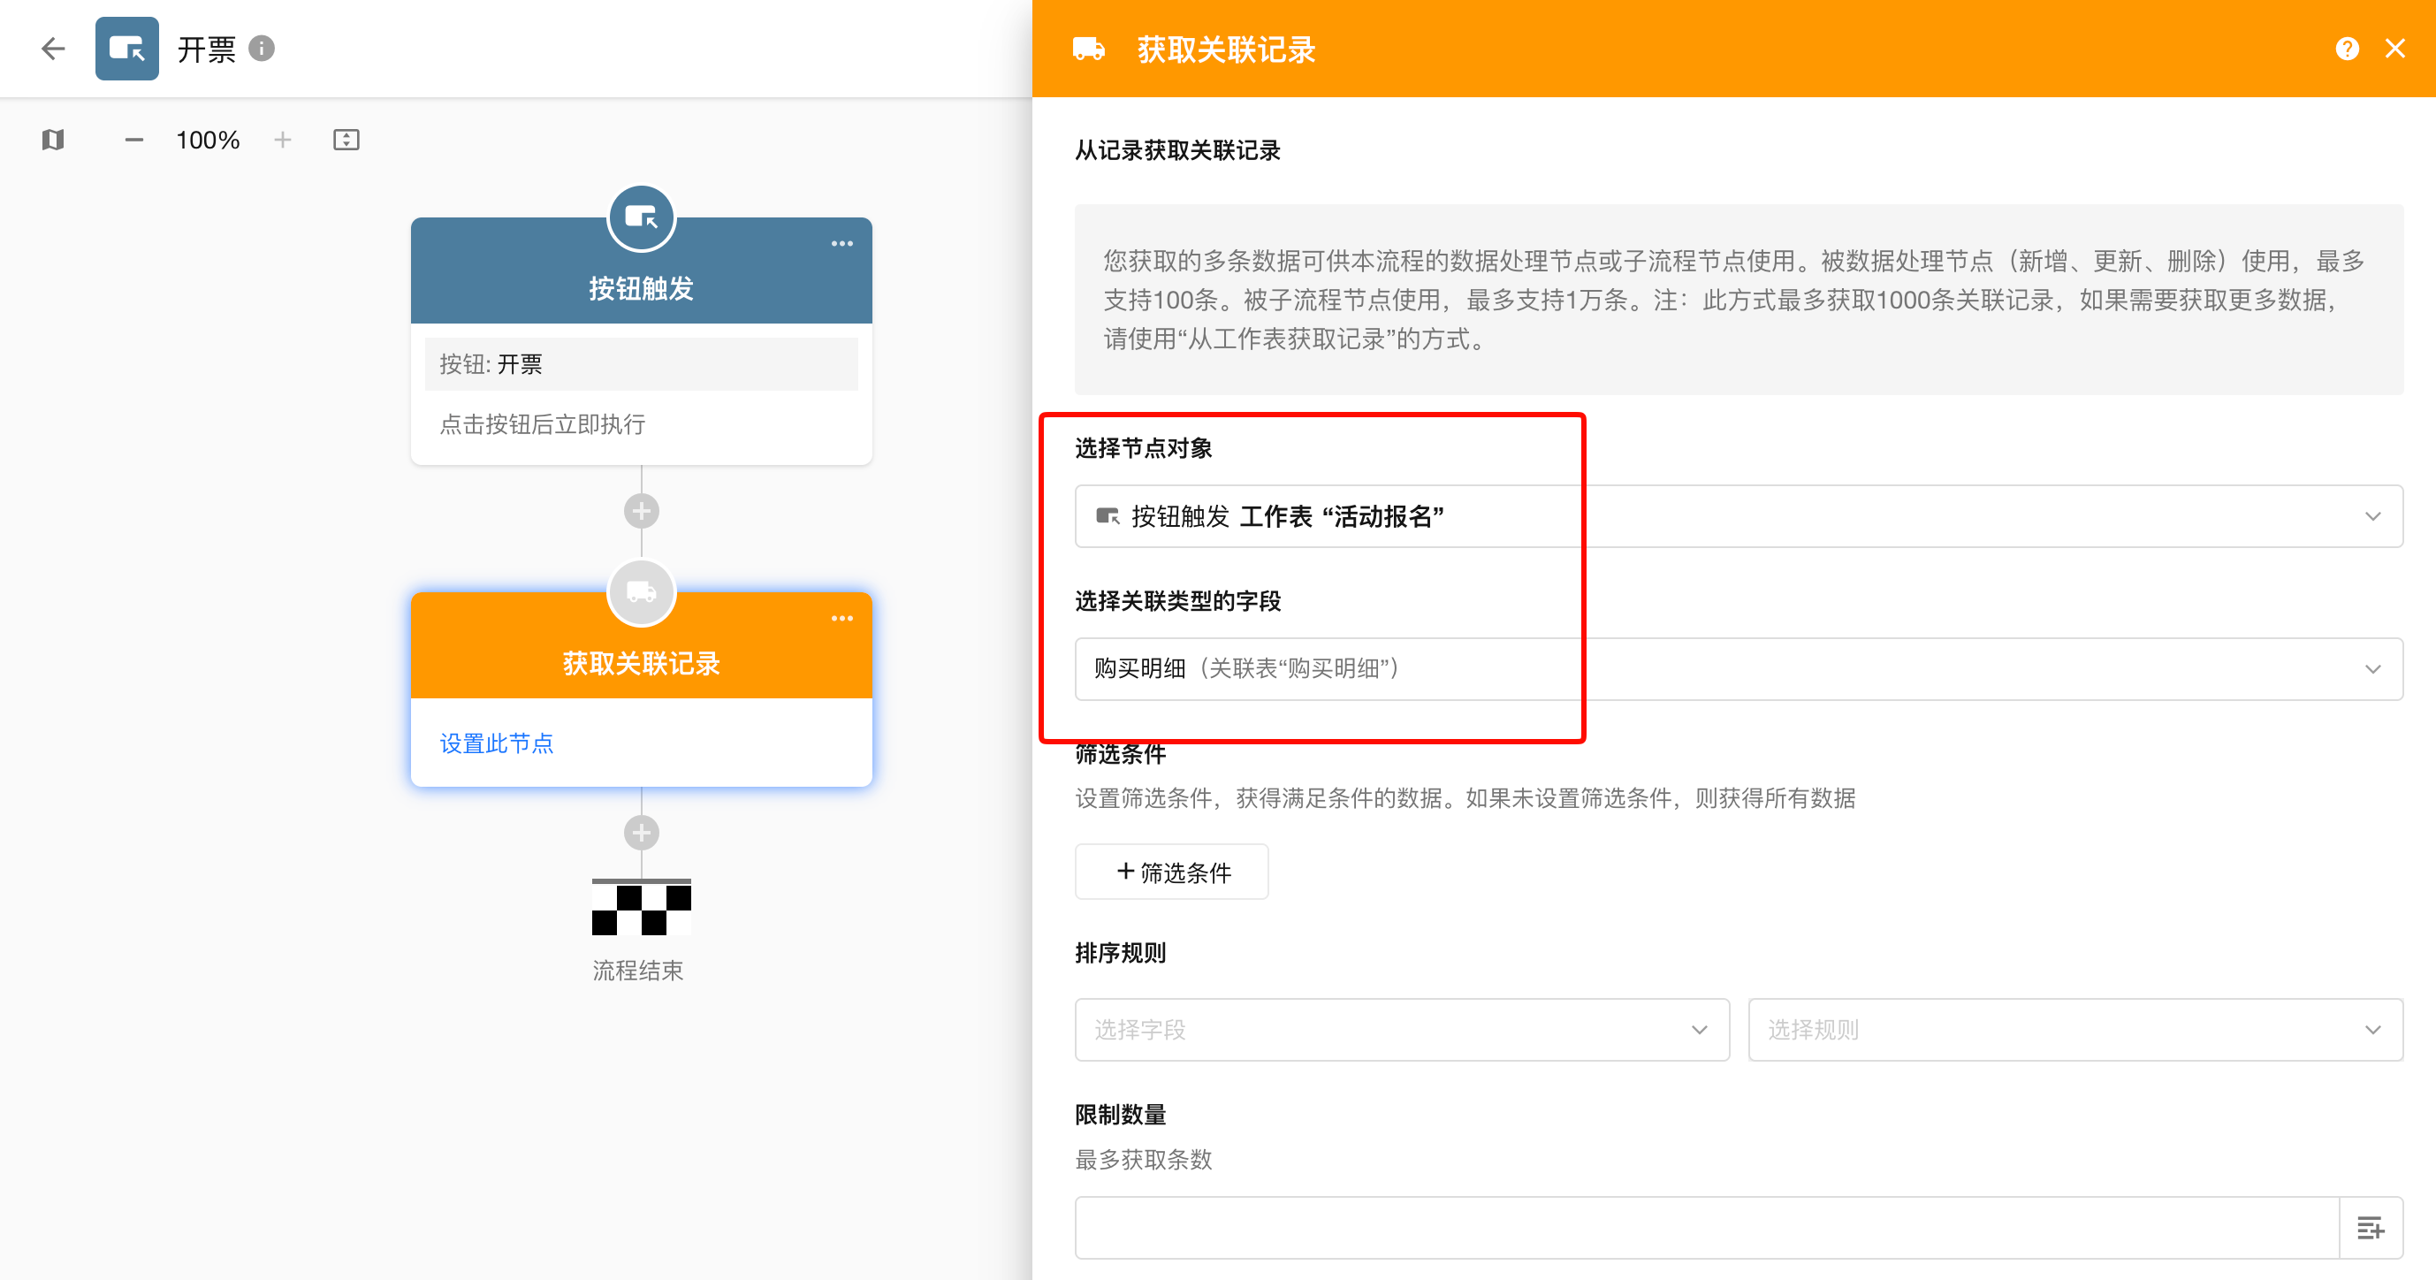Open the 选择字段 sort dropdown
Screen dimensions: 2436x1280
tap(1402, 1029)
